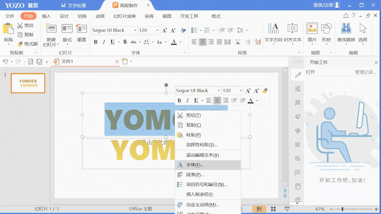381x214 pixels.
Task: Open ribbon font size 120 dropdown
Action: click(x=157, y=30)
